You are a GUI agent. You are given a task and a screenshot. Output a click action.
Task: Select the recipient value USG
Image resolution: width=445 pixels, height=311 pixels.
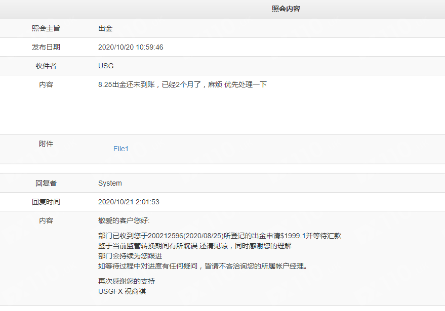click(106, 66)
